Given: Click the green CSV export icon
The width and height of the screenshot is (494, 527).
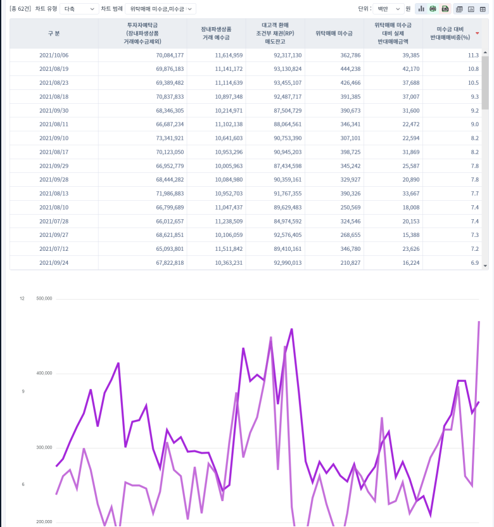Looking at the screenshot, I should tap(433, 9).
